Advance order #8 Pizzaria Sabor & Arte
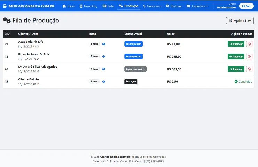Screen dimensions: 258x167 [236, 57]
